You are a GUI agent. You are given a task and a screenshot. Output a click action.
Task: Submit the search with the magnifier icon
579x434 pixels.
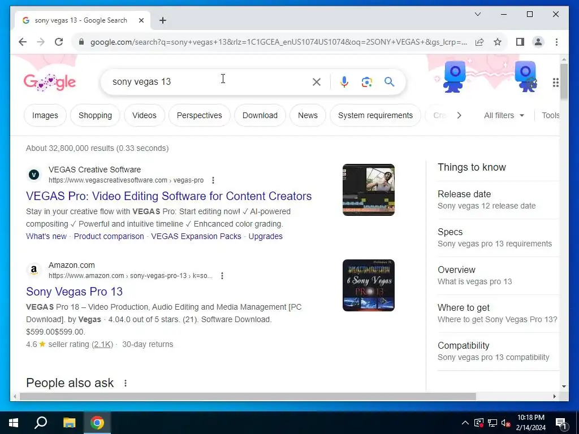[389, 82]
